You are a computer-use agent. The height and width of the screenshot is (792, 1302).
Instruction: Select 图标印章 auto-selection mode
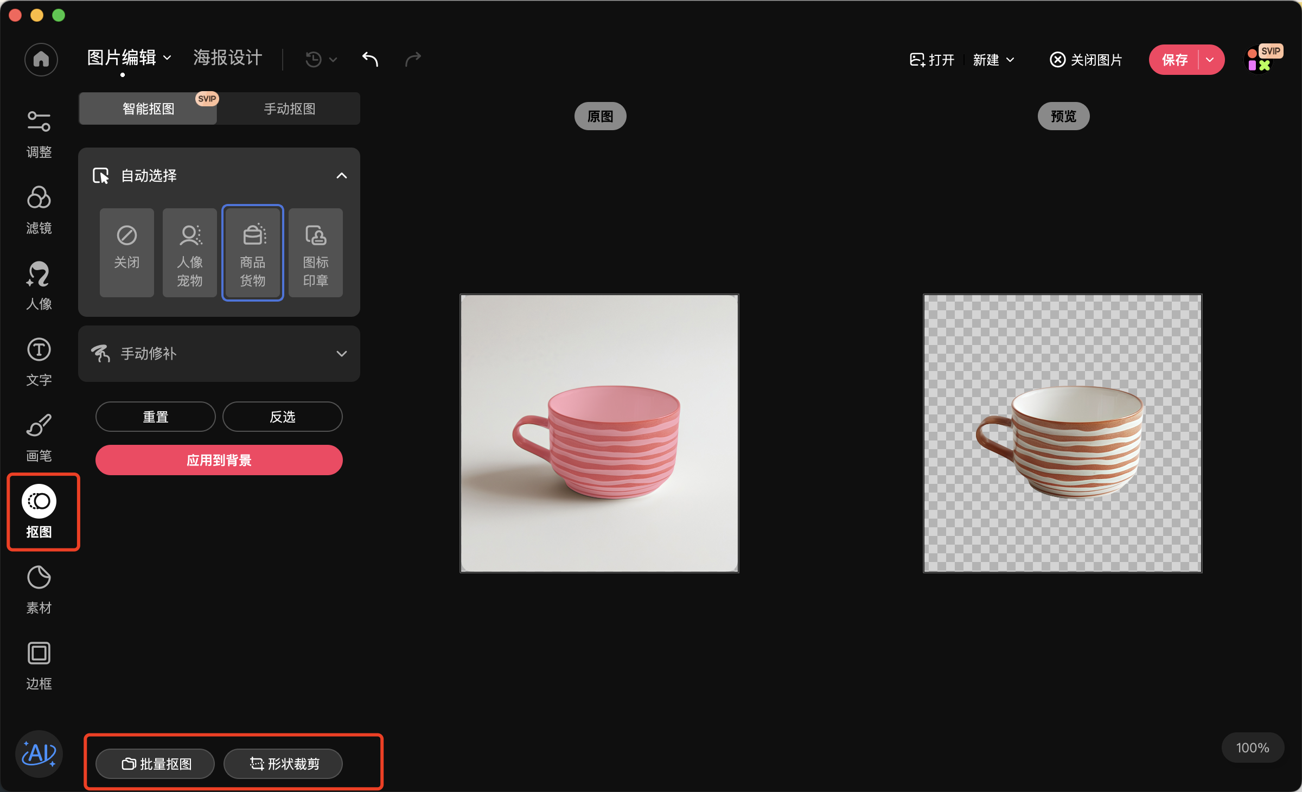(x=316, y=253)
